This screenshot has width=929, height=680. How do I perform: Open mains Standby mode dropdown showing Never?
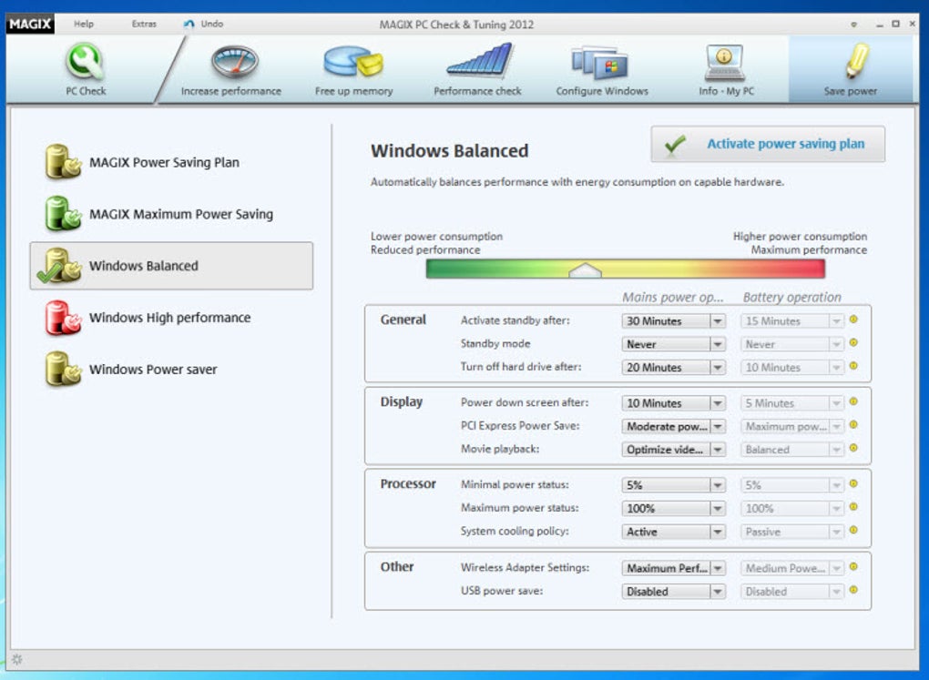pos(674,344)
